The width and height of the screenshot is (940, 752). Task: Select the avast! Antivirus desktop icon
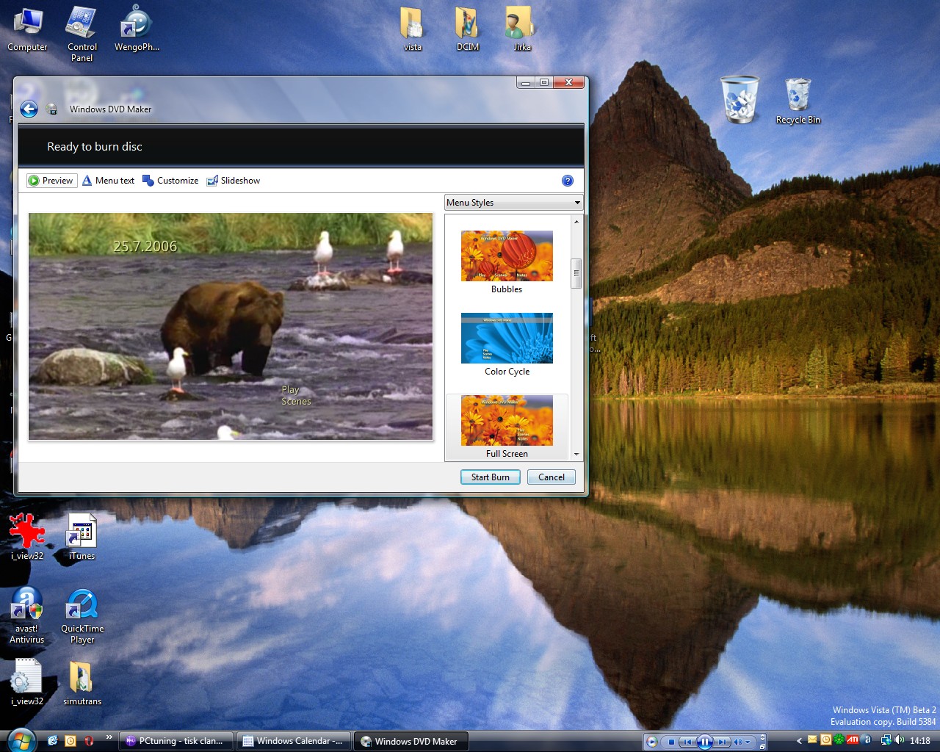[x=27, y=616]
